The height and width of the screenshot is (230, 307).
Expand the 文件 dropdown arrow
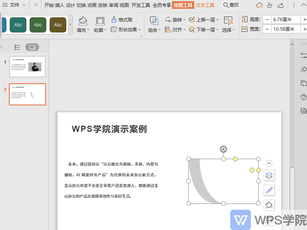[x=24, y=5]
